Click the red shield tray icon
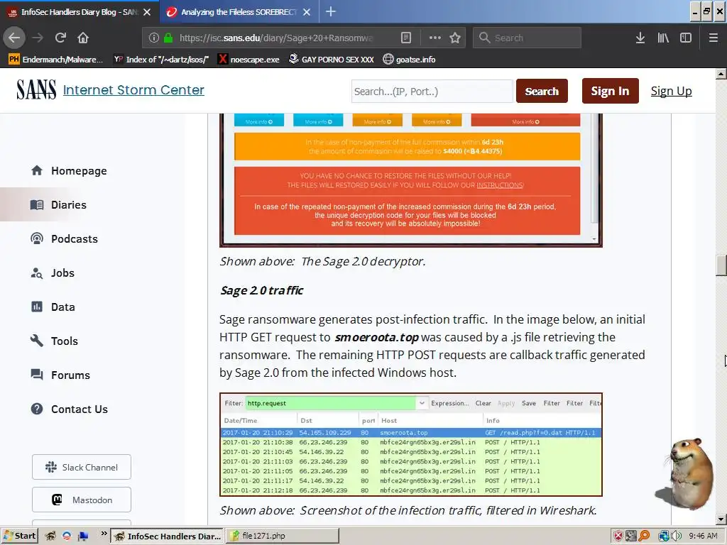The width and height of the screenshot is (727, 545). click(618, 536)
